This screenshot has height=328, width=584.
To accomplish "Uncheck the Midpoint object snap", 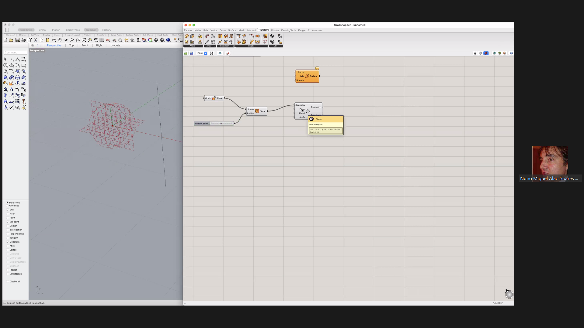I will pyautogui.click(x=8, y=222).
